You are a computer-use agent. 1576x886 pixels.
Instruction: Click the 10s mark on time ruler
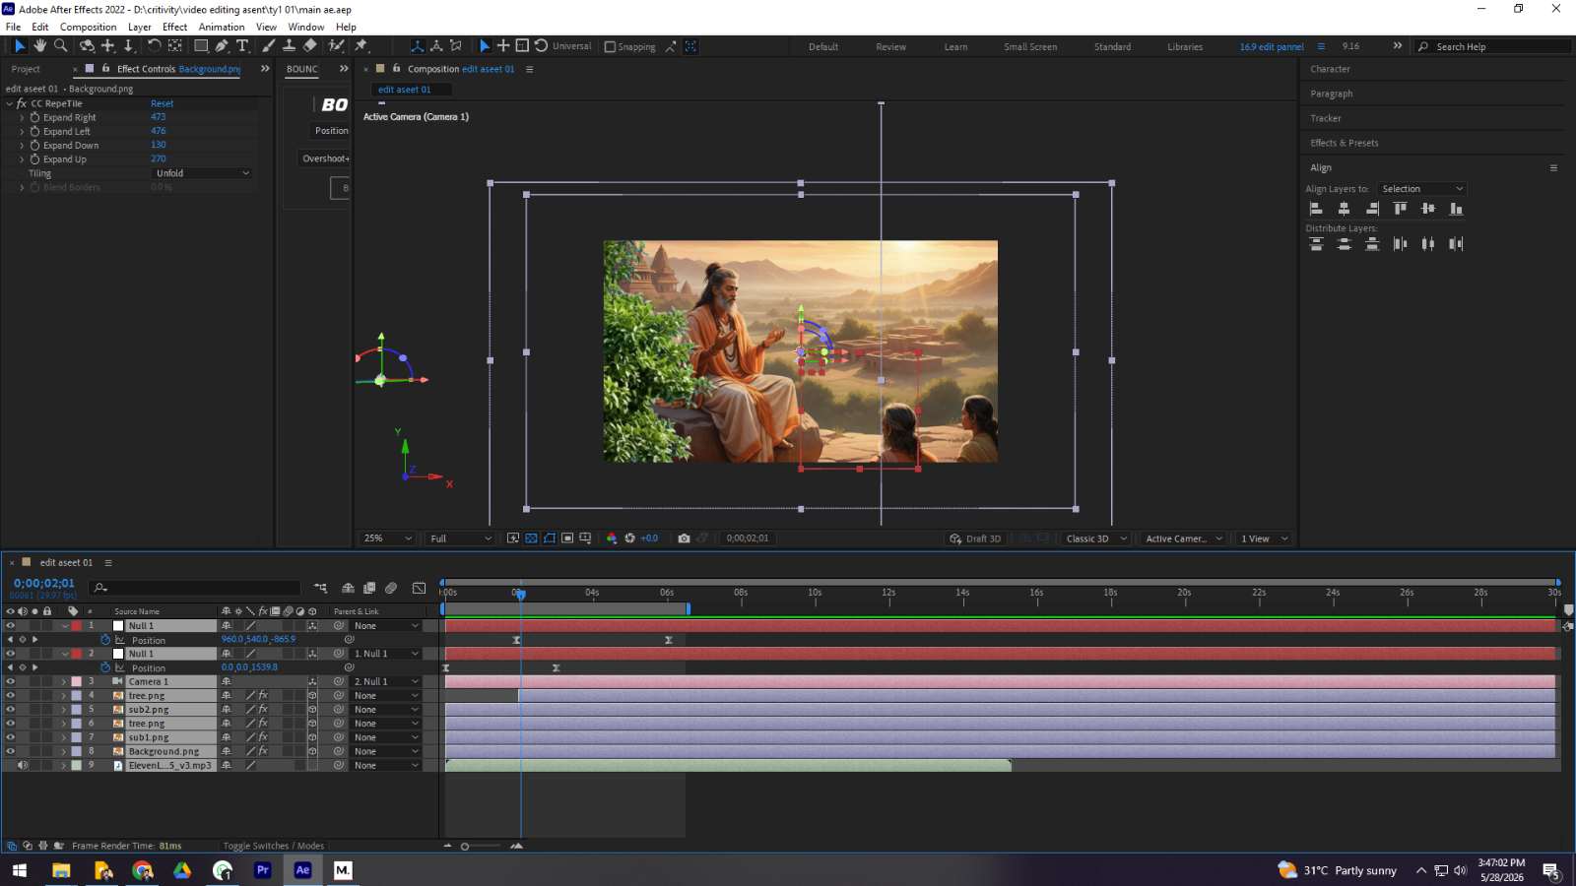tap(815, 593)
